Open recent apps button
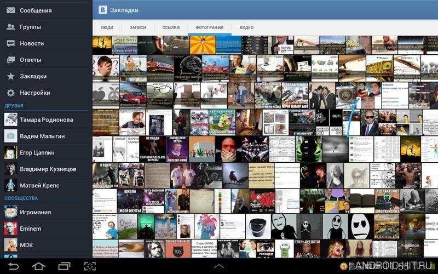 tap(64, 266)
